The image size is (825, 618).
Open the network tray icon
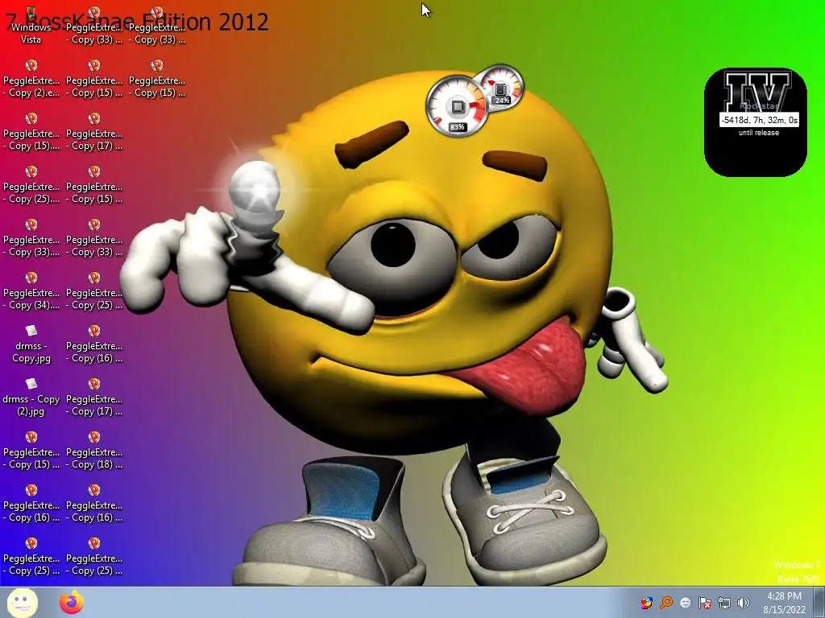[x=724, y=603]
